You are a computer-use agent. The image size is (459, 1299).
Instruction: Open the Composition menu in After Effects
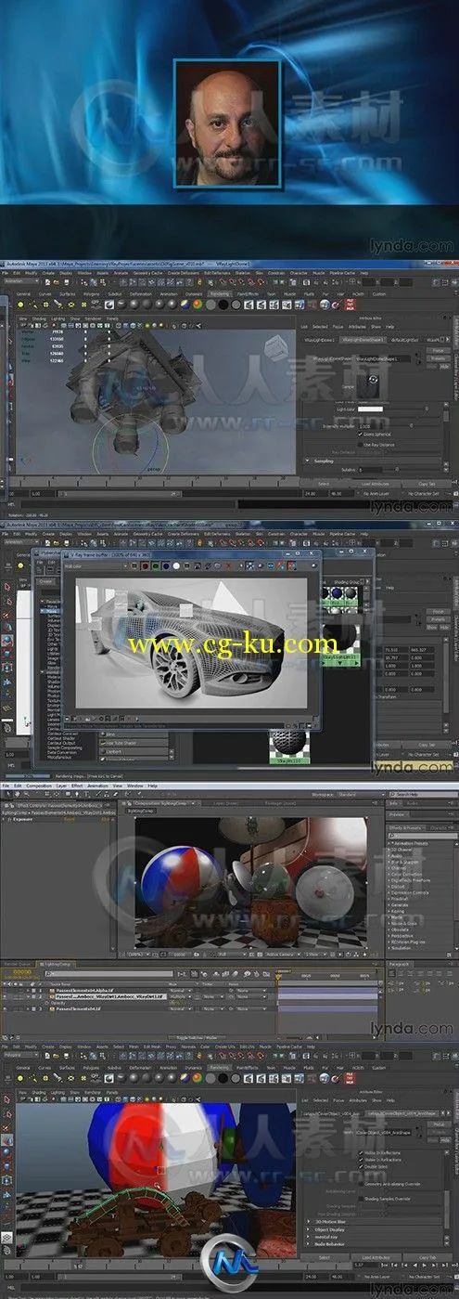coord(39,786)
